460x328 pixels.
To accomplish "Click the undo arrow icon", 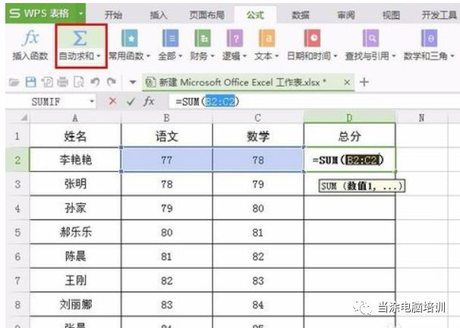I will [x=95, y=83].
